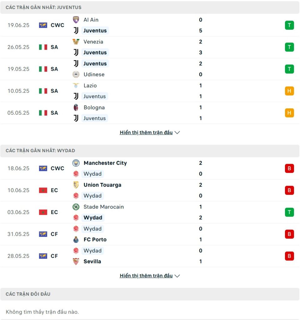
Task: Open the Manchester City crest
Action: (x=76, y=163)
